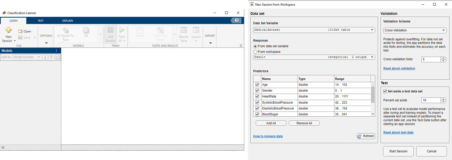
Task: Switch to the EXPLAIN tab
Action: pyautogui.click(x=68, y=21)
